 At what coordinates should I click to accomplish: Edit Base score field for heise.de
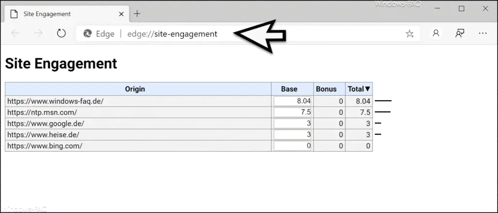(x=292, y=135)
